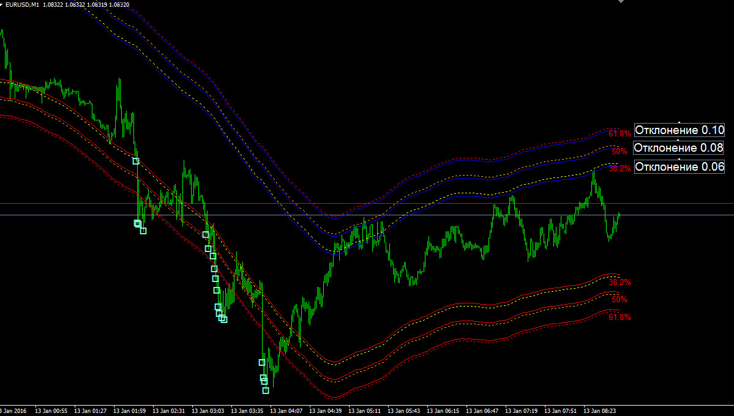Click the 13 Jan 01:59 time label
The width and height of the screenshot is (734, 416).
pos(130,411)
